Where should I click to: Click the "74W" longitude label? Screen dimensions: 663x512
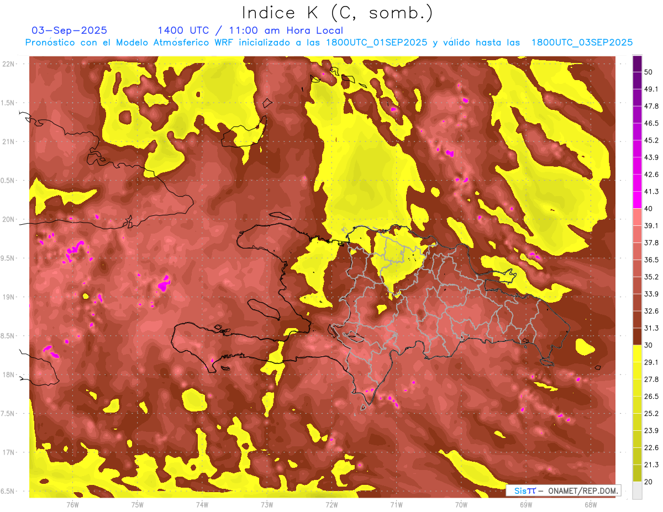pyautogui.click(x=202, y=504)
